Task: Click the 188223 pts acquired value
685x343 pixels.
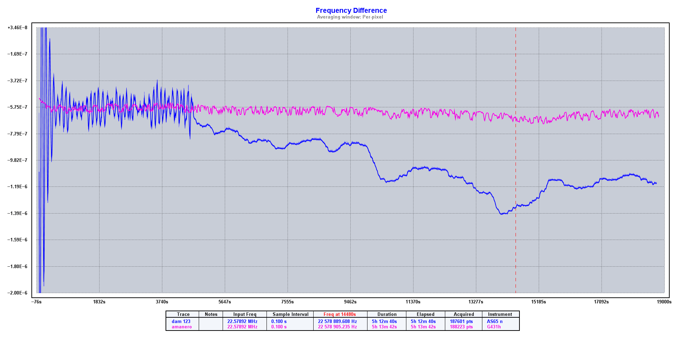Action: 461,327
